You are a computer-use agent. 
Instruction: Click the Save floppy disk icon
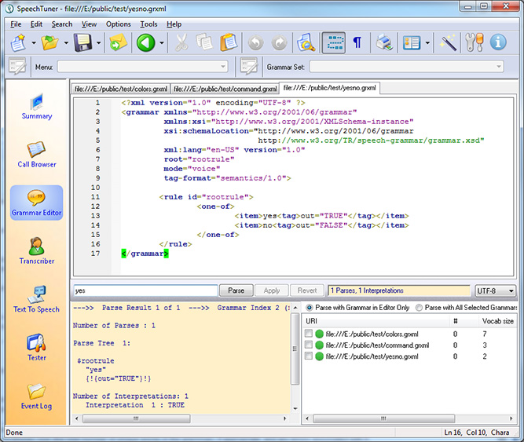point(82,42)
